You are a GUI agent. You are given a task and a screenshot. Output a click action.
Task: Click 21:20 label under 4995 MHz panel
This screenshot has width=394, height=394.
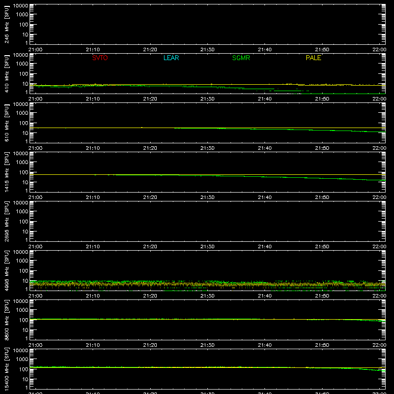tap(150, 296)
